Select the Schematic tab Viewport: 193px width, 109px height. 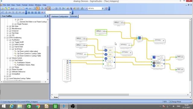[74, 16]
